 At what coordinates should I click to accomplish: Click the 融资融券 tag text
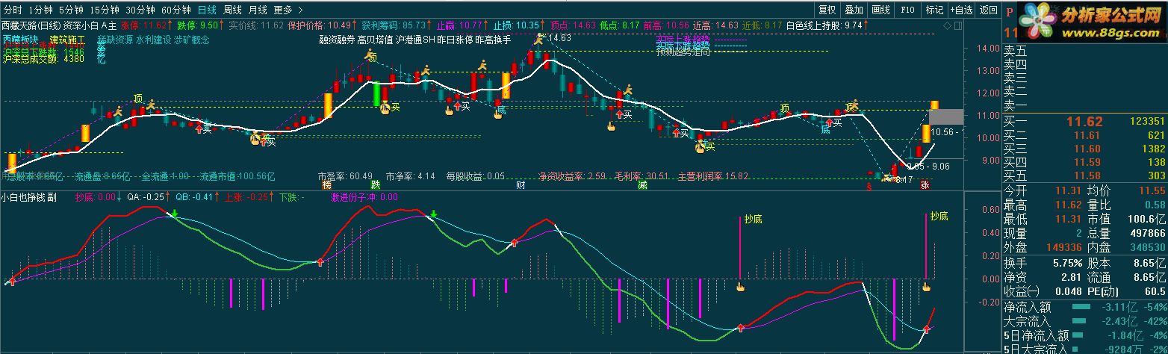[x=336, y=39]
